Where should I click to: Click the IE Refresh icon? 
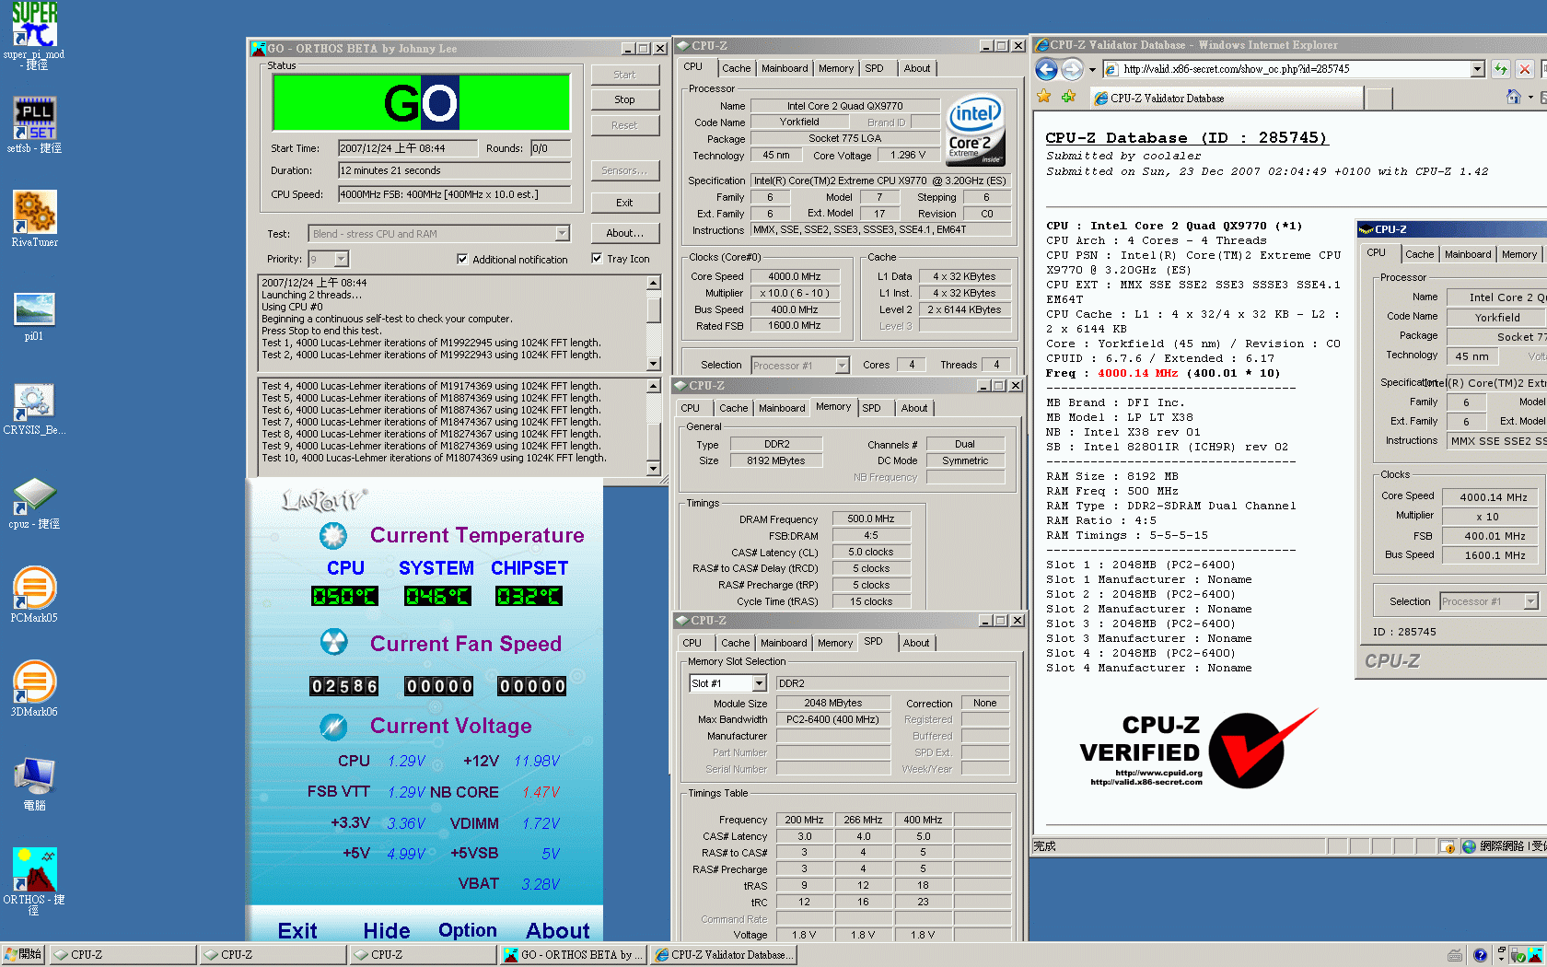(1501, 69)
